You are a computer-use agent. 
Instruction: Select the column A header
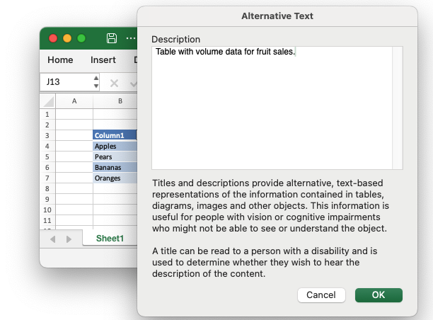click(74, 101)
